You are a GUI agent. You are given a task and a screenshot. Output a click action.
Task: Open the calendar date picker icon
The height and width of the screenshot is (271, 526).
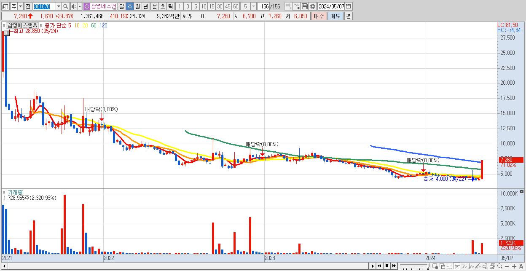click(x=349, y=6)
